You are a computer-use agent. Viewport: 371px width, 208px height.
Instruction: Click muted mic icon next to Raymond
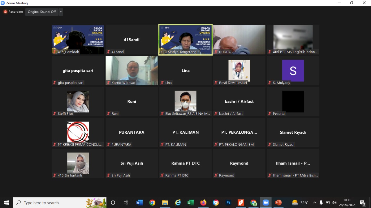(216, 175)
